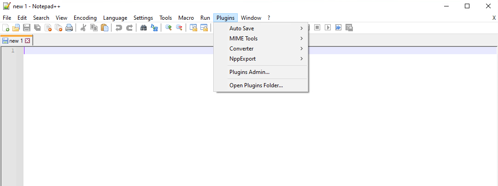This screenshot has height=186, width=498.
Task: Click the Paste clipboard icon
Action: pos(105,28)
